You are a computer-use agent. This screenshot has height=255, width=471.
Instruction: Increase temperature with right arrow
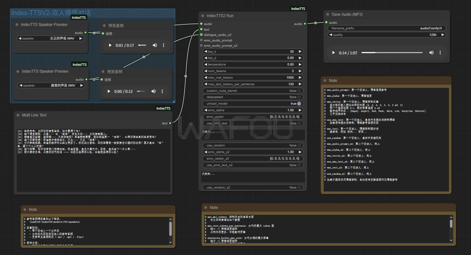pyautogui.click(x=300, y=64)
